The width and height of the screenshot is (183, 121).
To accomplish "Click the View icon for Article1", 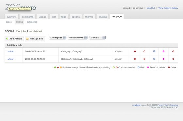I will [154, 59].
